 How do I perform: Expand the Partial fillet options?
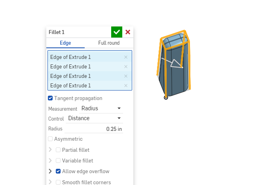(50, 150)
